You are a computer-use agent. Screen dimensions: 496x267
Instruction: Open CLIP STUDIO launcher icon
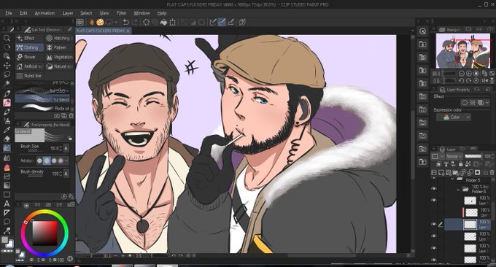click(80, 22)
